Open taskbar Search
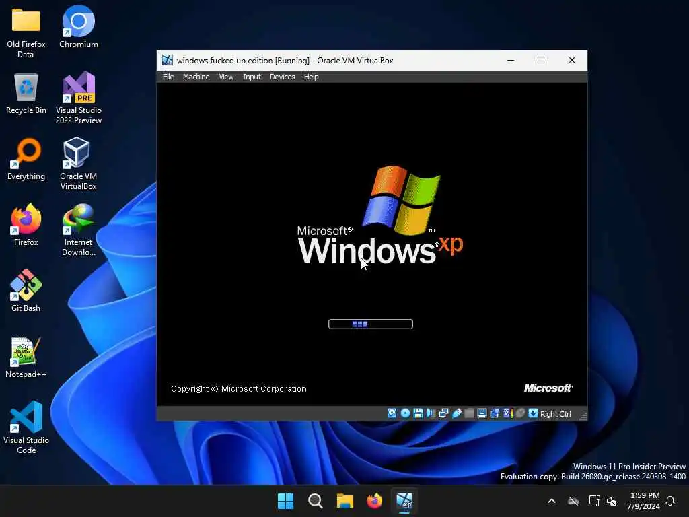 (315, 501)
